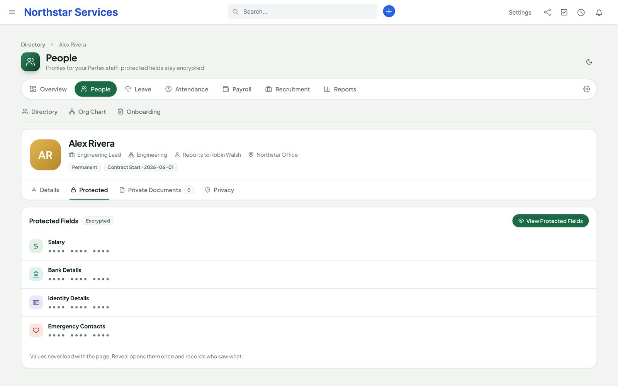Image resolution: width=618 pixels, height=386 pixels.
Task: Click the Protected Fields heading
Action: (x=54, y=221)
